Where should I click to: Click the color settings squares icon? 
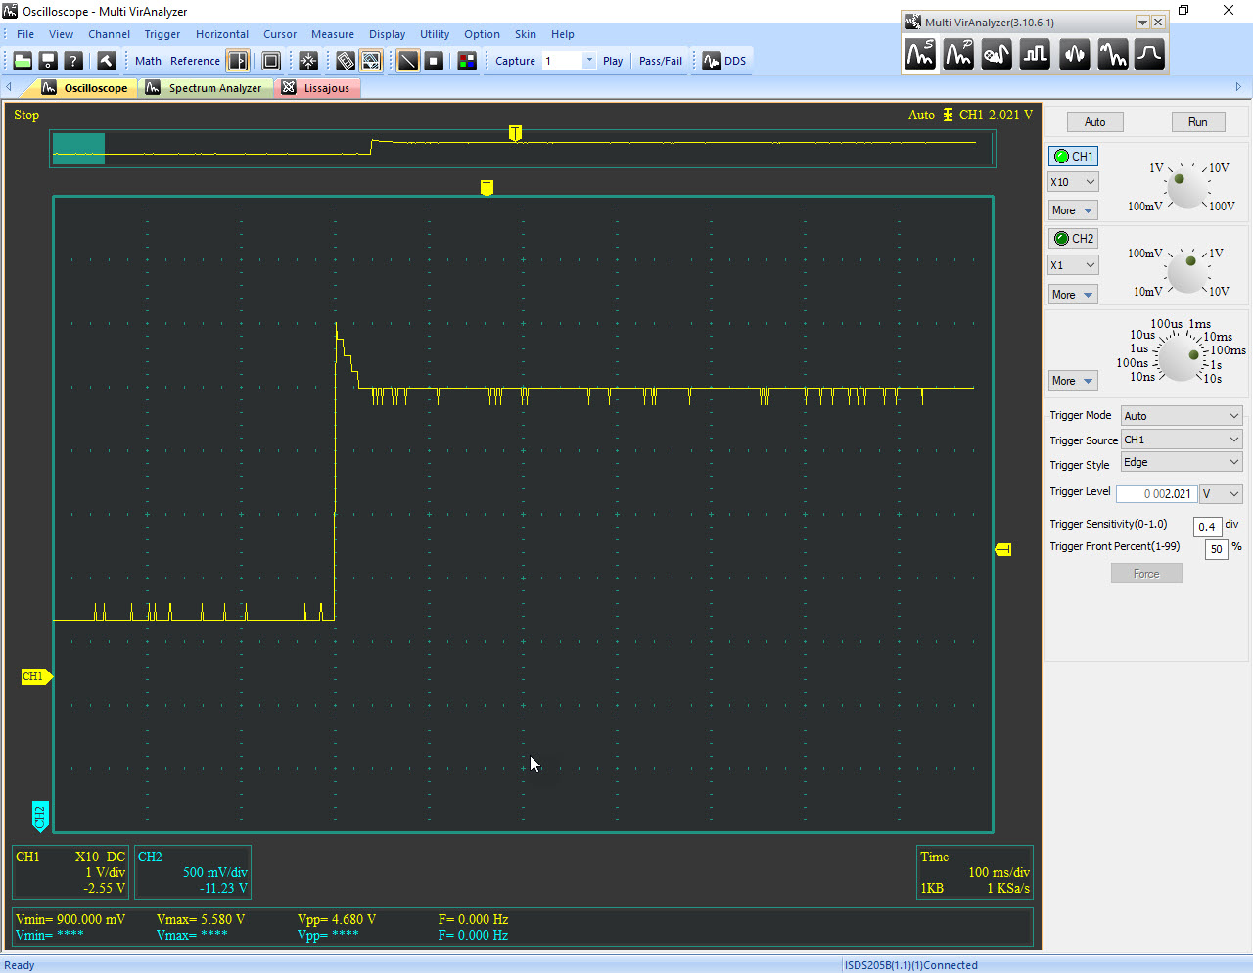click(x=467, y=61)
